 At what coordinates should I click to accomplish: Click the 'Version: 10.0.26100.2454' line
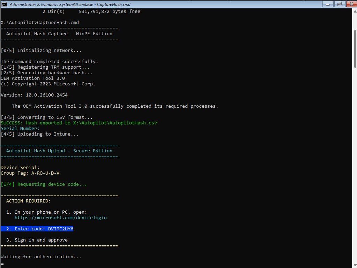[37, 95]
